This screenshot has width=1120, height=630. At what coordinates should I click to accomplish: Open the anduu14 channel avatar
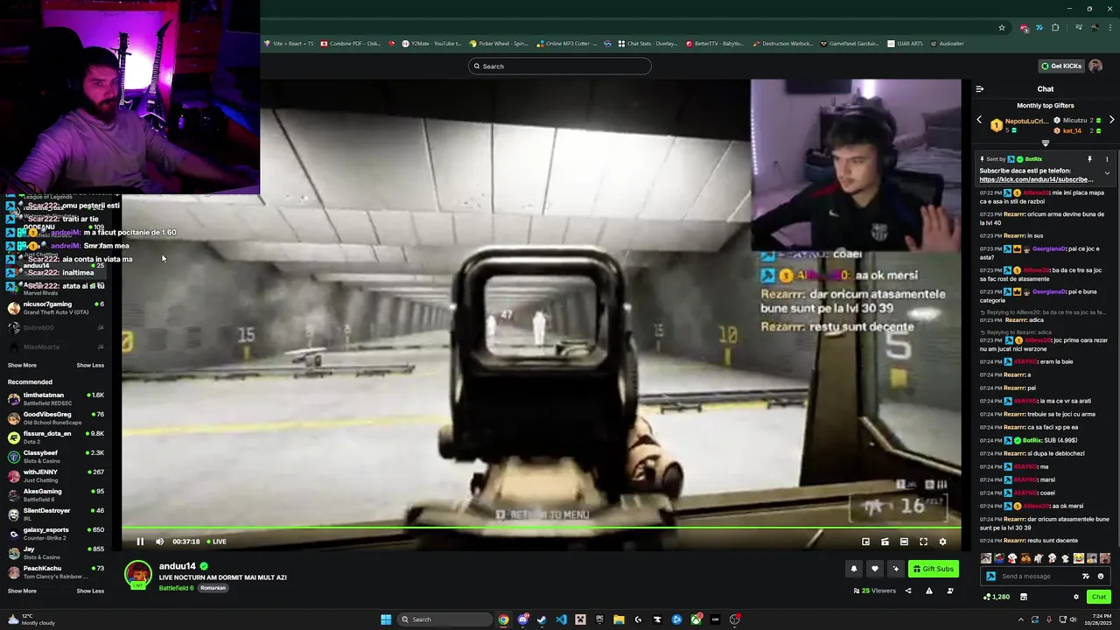pyautogui.click(x=137, y=575)
